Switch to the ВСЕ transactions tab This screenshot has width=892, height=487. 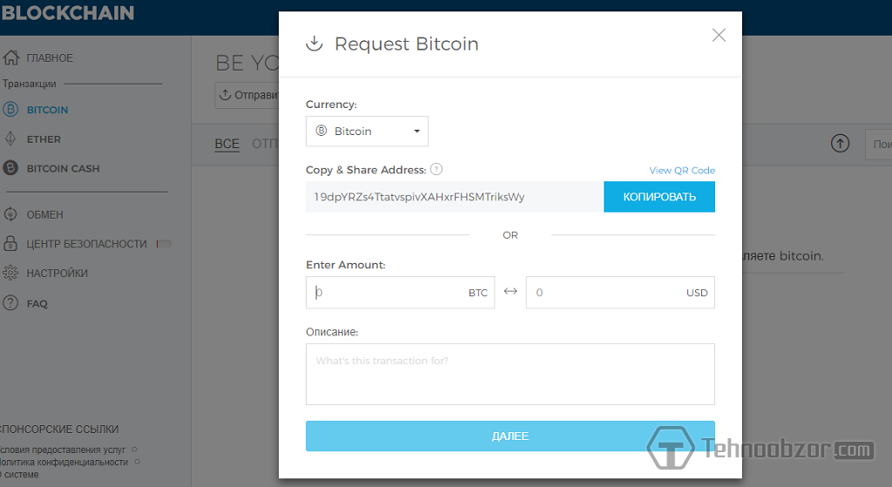tap(227, 144)
